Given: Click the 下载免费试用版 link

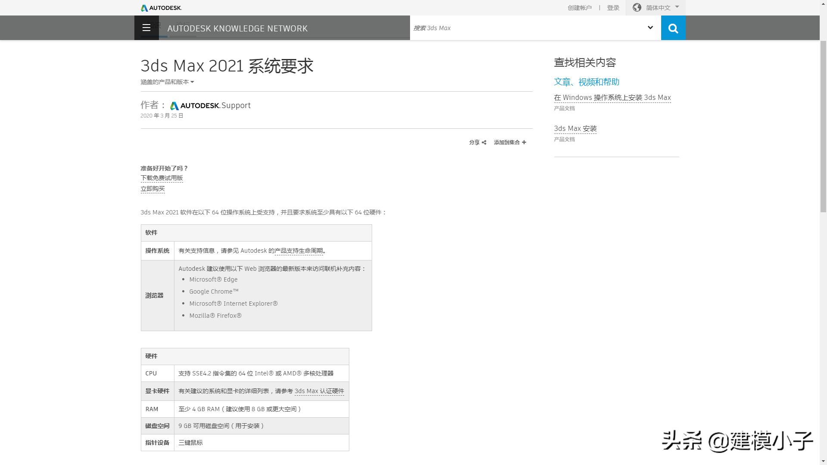Looking at the screenshot, I should pyautogui.click(x=162, y=178).
